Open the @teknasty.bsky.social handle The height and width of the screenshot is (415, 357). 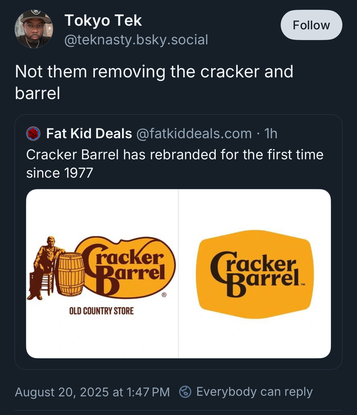coord(136,40)
